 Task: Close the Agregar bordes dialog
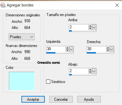coord(117,5)
